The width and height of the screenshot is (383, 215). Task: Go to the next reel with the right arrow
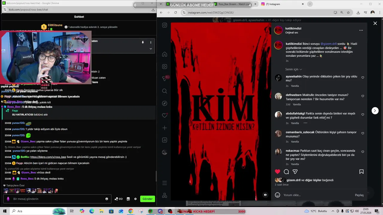point(375,110)
